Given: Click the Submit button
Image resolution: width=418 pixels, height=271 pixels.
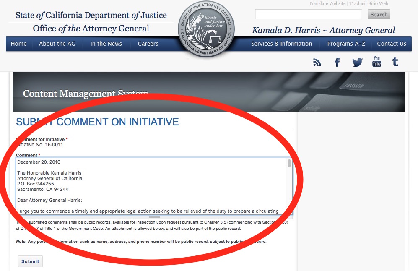Looking at the screenshot, I should point(30,261).
